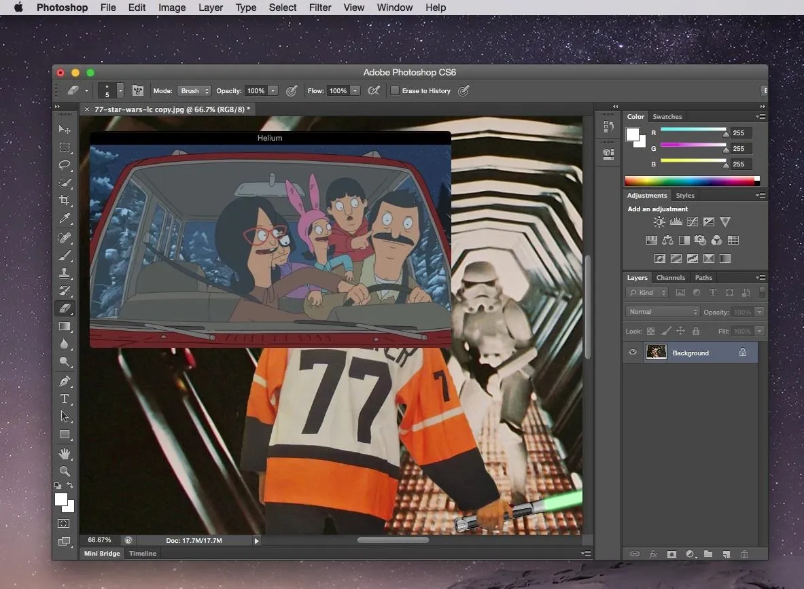Select the Move tool
The image size is (804, 589).
tap(65, 129)
